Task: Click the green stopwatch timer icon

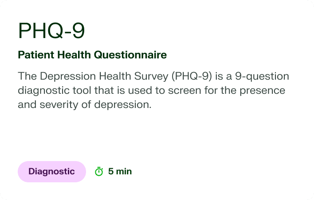Action: 99,171
